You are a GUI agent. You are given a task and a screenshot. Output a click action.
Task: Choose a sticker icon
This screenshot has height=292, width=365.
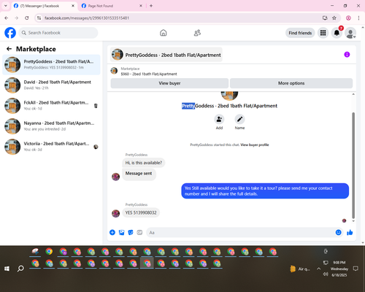(x=131, y=232)
